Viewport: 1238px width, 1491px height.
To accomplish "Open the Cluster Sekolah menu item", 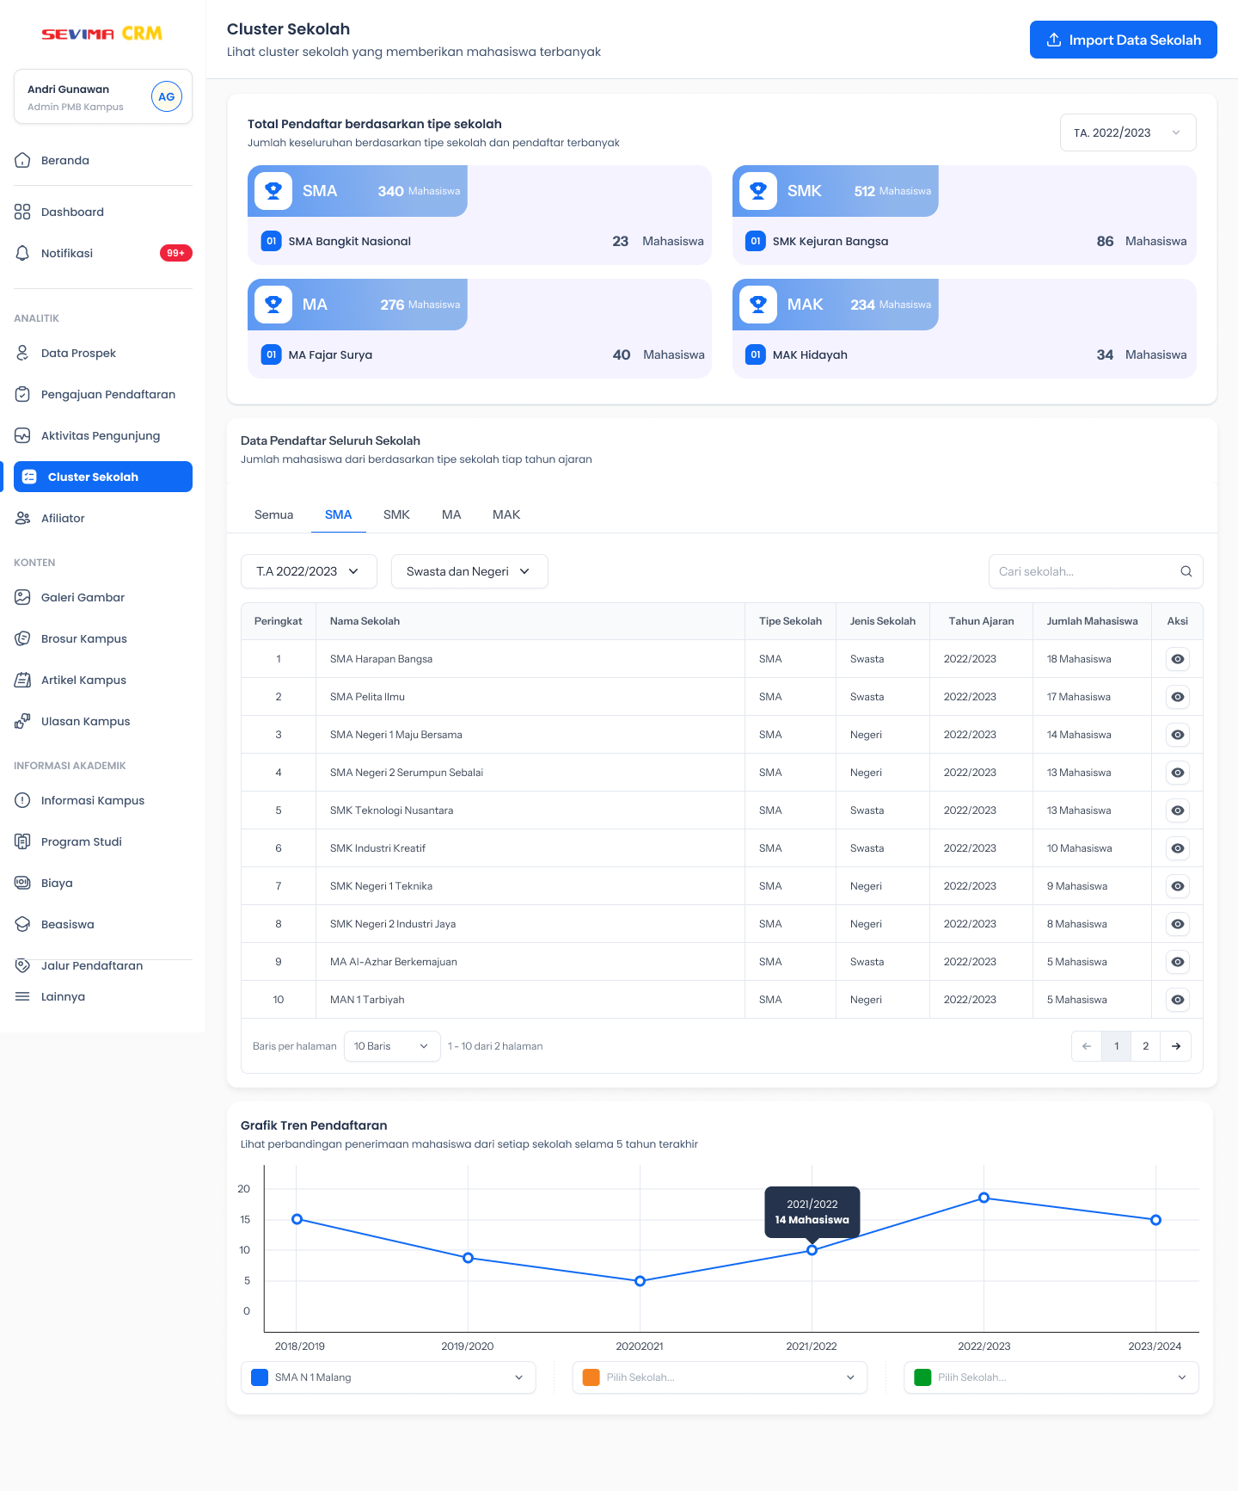I will (103, 477).
